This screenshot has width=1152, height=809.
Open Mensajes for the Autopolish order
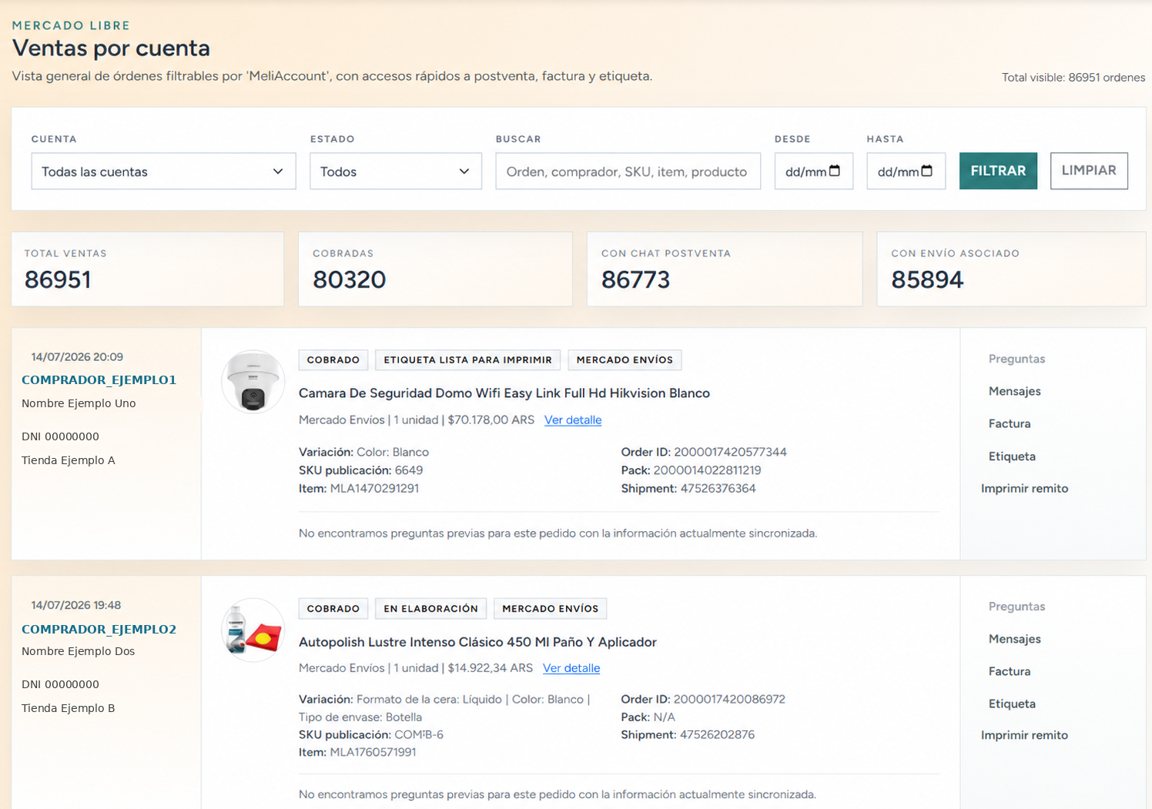[1015, 639]
